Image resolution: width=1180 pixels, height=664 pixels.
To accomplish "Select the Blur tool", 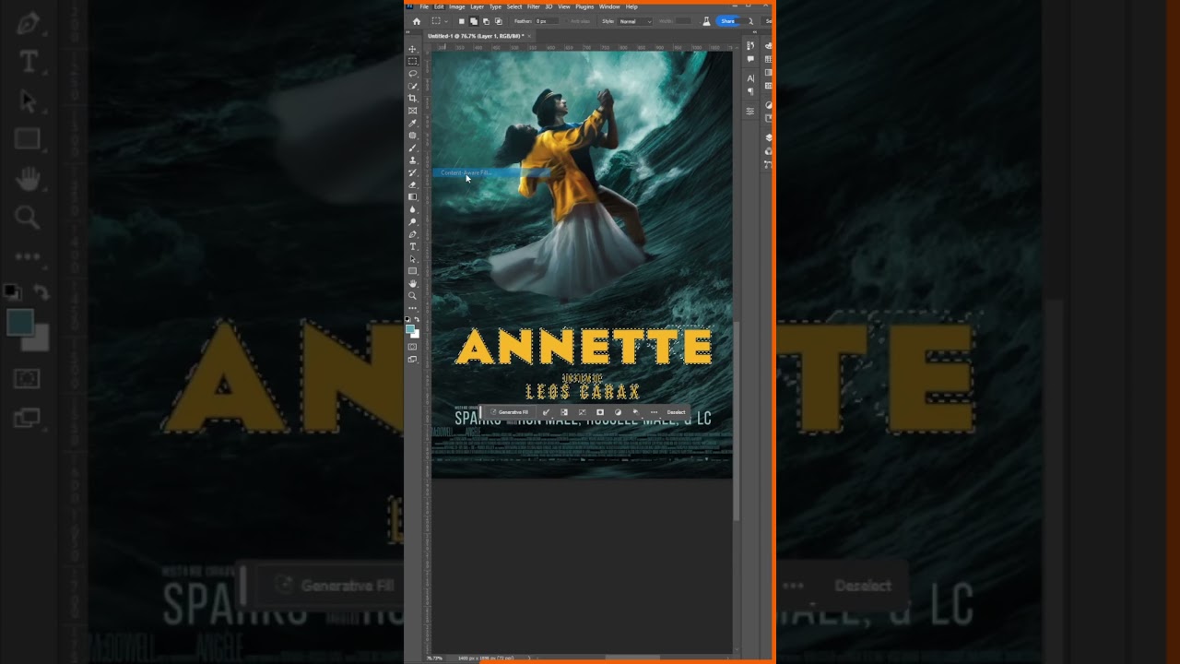I will click(x=412, y=209).
